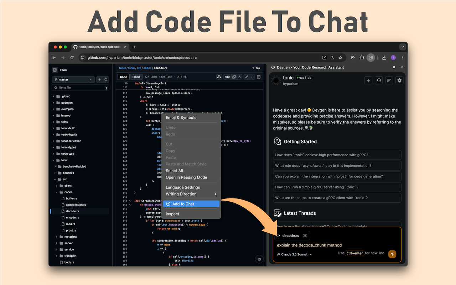Send the chat message with the arrow button
Screen dimensions: 456x285
392,254
